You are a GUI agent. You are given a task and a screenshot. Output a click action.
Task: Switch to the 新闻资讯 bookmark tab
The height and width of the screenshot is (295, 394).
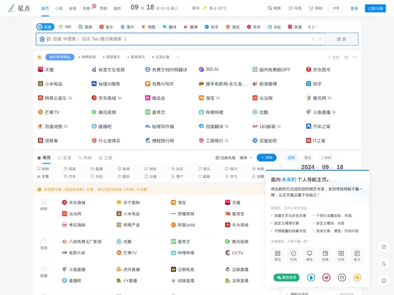click(x=136, y=57)
